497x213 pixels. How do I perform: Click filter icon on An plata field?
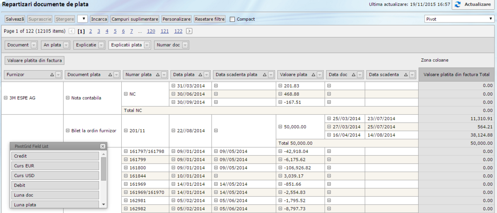(x=67, y=45)
